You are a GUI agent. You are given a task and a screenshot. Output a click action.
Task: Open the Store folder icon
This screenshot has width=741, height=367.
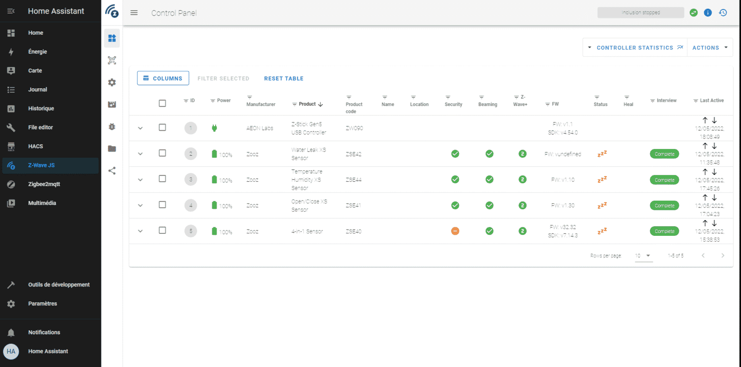click(112, 149)
